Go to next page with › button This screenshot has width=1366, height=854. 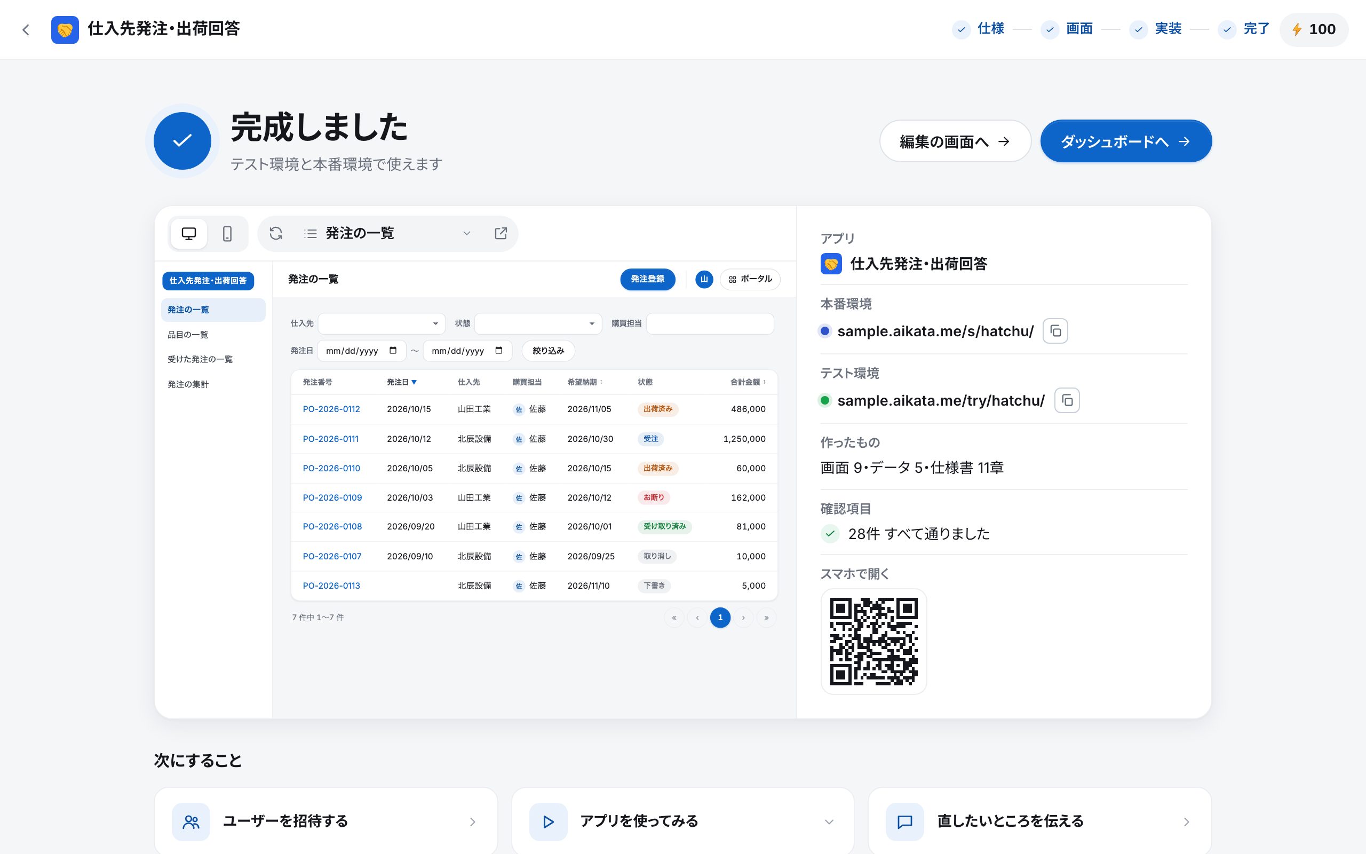click(x=743, y=618)
